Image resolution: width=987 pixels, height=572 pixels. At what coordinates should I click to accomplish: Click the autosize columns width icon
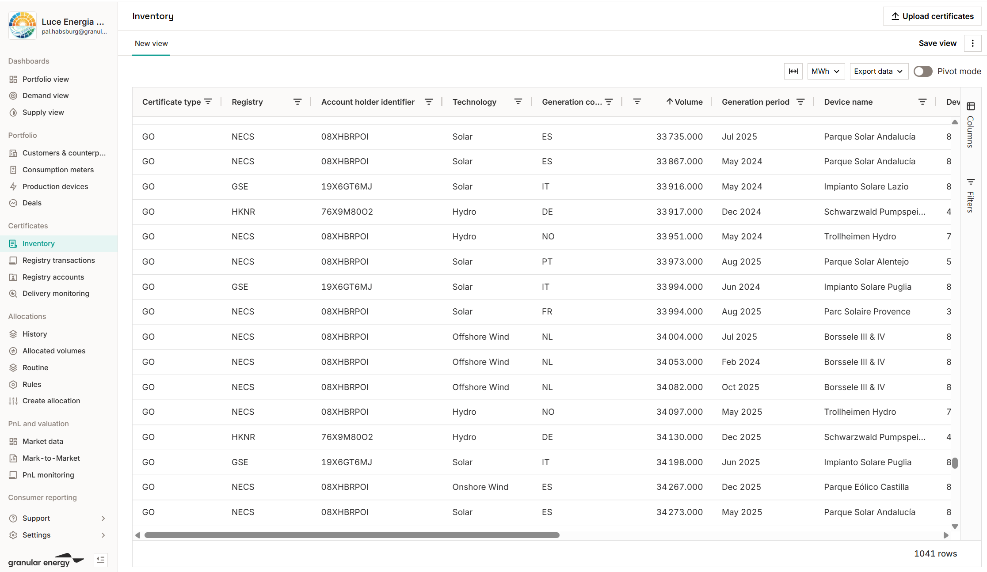click(x=793, y=71)
